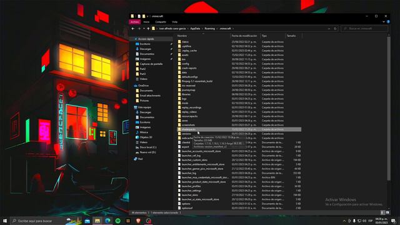This screenshot has height=225, width=400.
Task: Open Nuevo vol (D:) drive
Action: (x=147, y=152)
